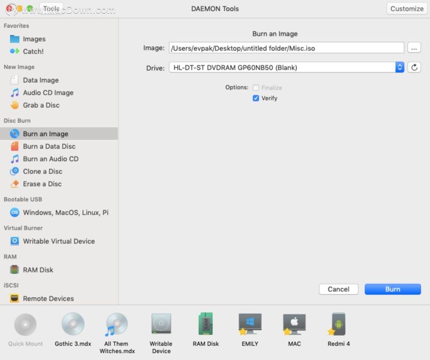Cancel the burn dialog

338,289
